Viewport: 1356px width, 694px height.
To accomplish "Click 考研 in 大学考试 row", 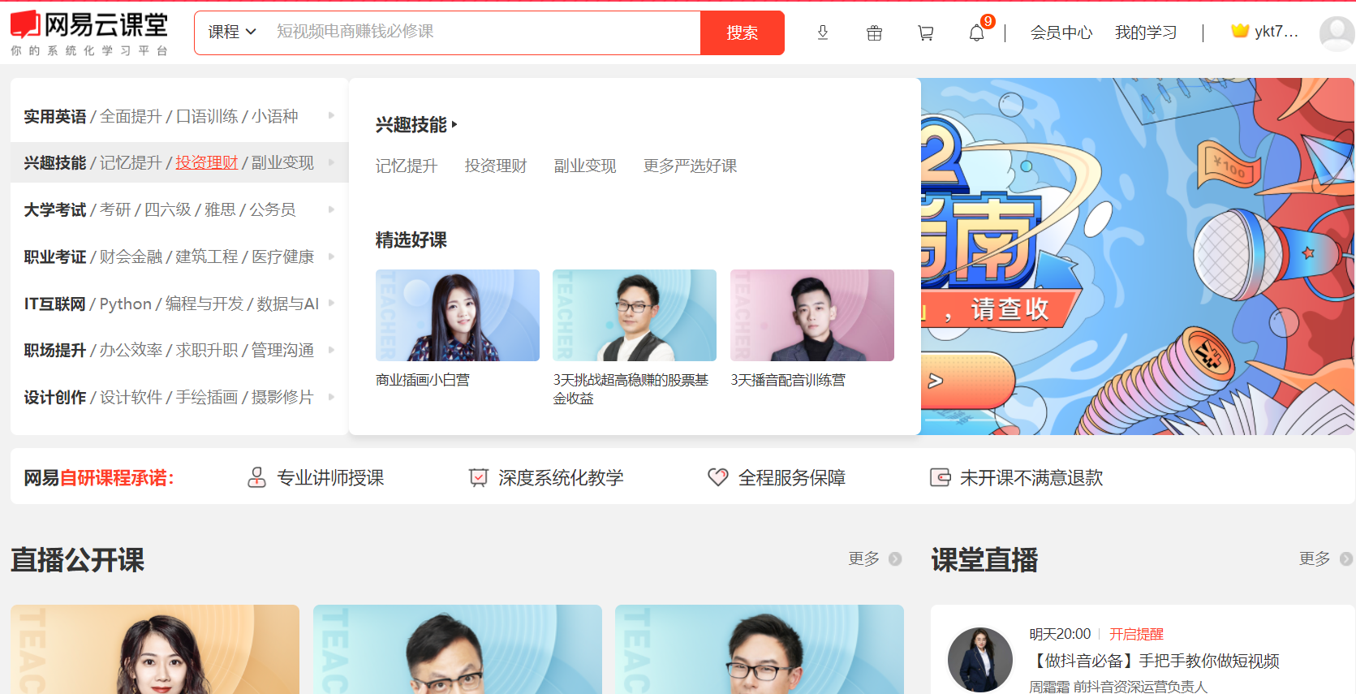I will pyautogui.click(x=115, y=209).
